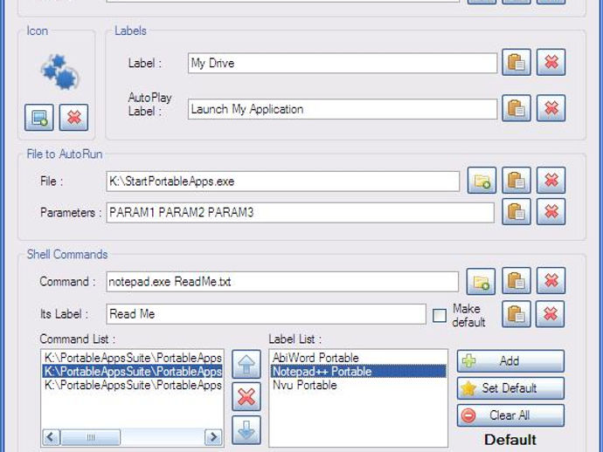Select Nvu Portable in Label List
Image resolution: width=603 pixels, height=452 pixels.
click(358, 385)
